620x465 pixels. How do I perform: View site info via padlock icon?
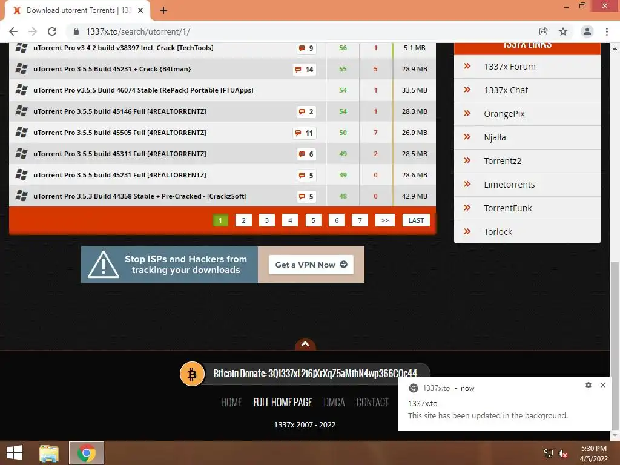point(76,31)
